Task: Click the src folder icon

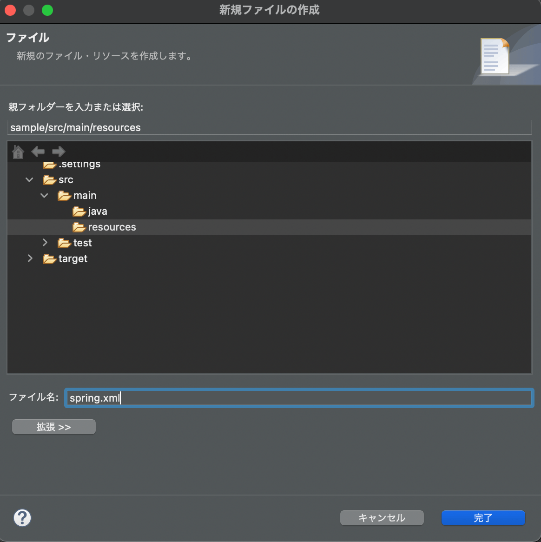Action: click(49, 180)
